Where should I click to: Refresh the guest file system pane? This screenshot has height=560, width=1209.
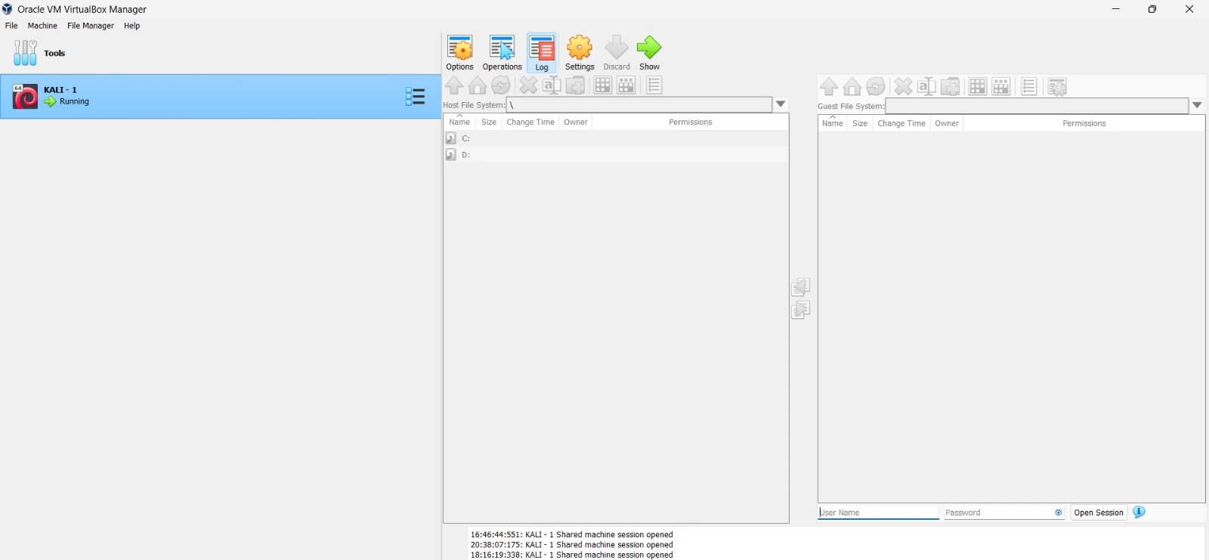pos(876,87)
